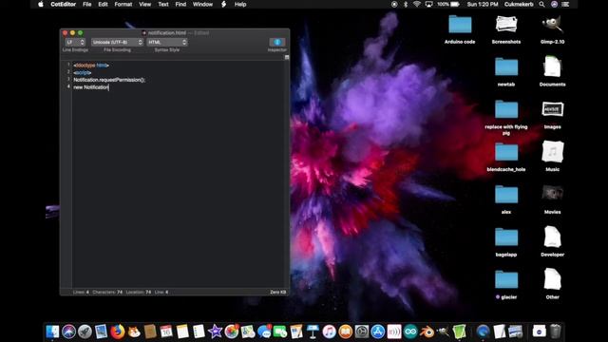Open the Help menu

click(240, 4)
